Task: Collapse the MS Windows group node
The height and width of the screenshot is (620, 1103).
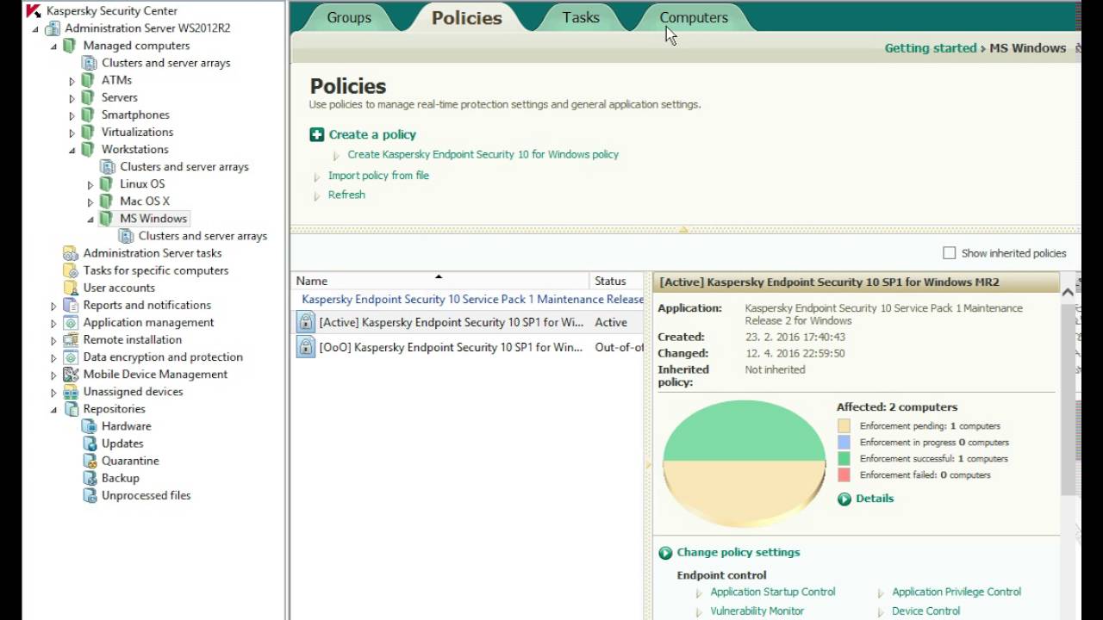Action: (90, 219)
